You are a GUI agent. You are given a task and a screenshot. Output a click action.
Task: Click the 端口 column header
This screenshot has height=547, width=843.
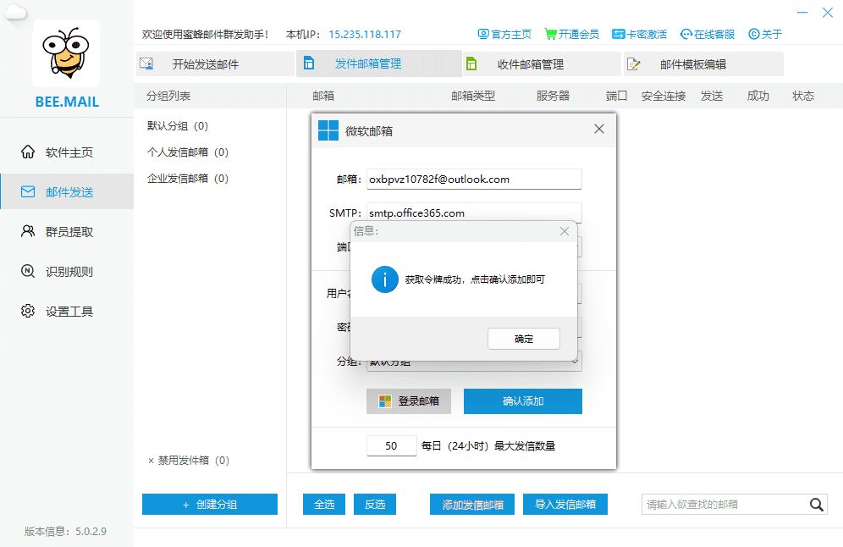coord(616,96)
